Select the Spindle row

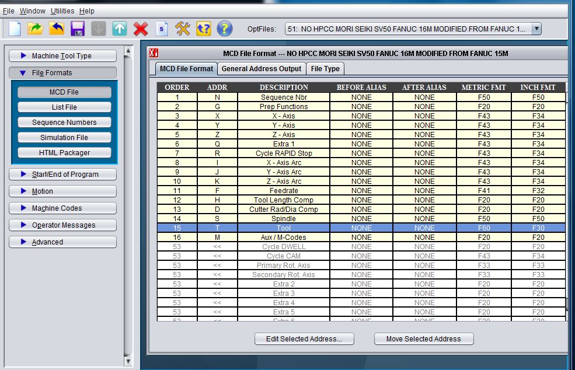click(361, 218)
